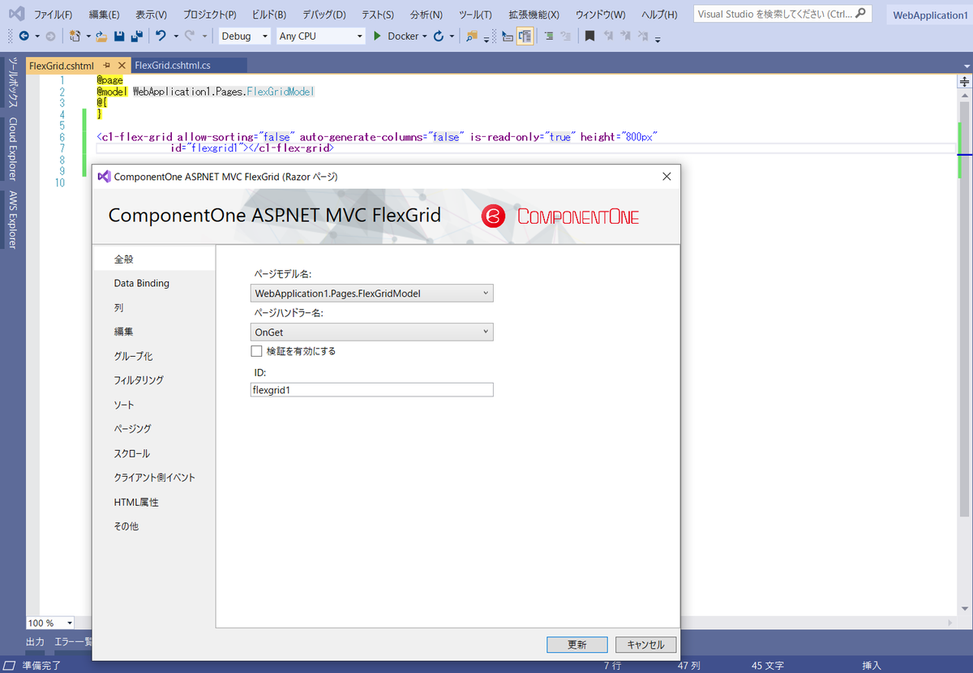
Task: Select the その他 category
Action: [x=154, y=526]
